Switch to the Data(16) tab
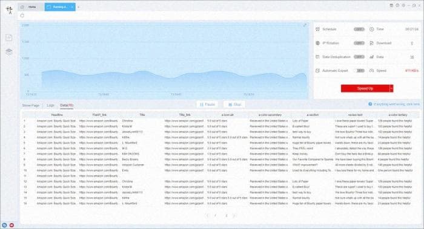Viewport: 424px width, 229px height. click(x=67, y=106)
